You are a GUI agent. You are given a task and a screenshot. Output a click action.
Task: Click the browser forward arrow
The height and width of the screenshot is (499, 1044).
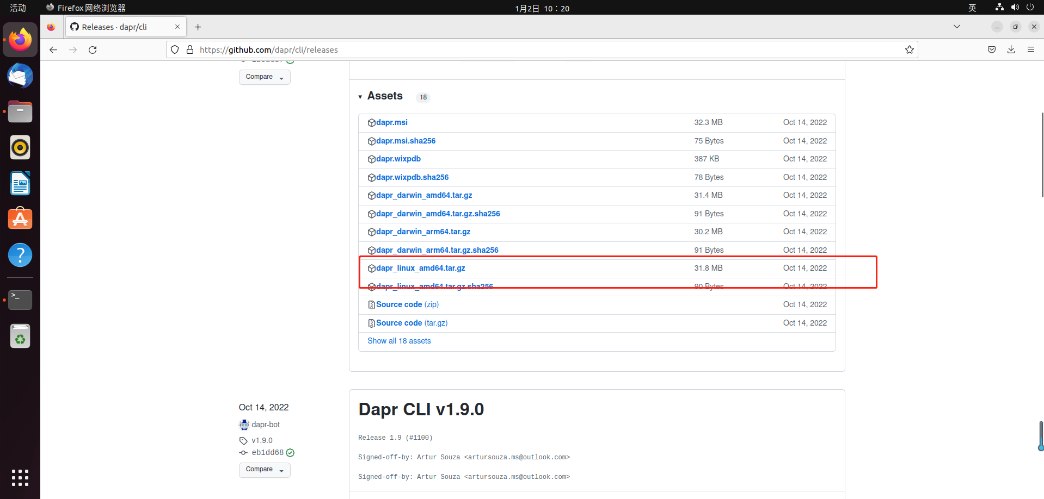pyautogui.click(x=73, y=49)
